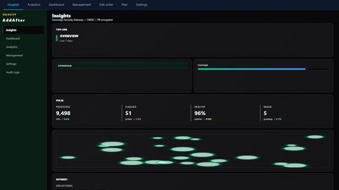339x190 pixels.
Task: Click the Sovereign Security Gateway subtitle
Action: pos(82,20)
